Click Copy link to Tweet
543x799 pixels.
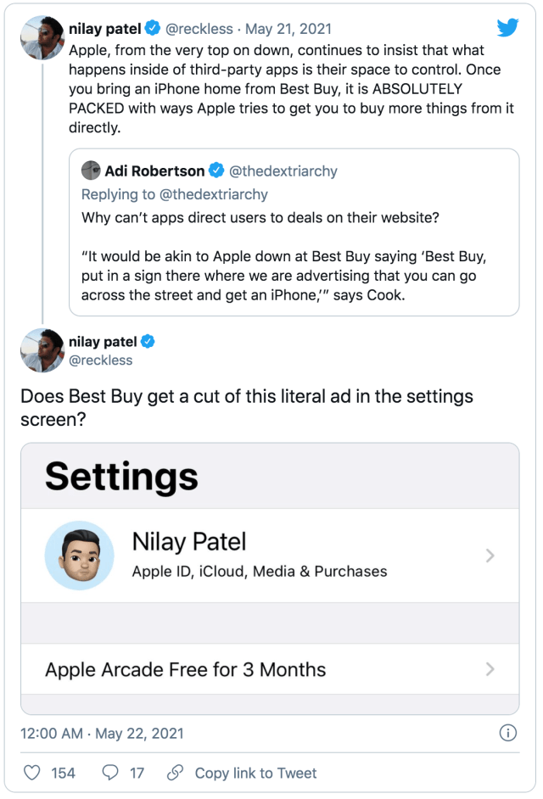[255, 773]
